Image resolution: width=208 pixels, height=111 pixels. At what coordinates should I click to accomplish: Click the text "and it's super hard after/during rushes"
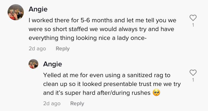point(97,93)
